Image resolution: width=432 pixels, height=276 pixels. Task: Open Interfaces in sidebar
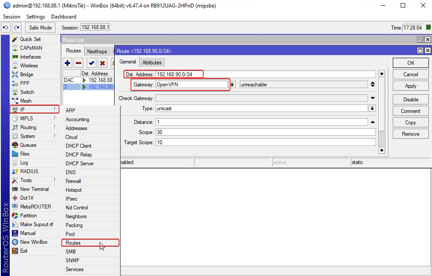tap(35, 57)
